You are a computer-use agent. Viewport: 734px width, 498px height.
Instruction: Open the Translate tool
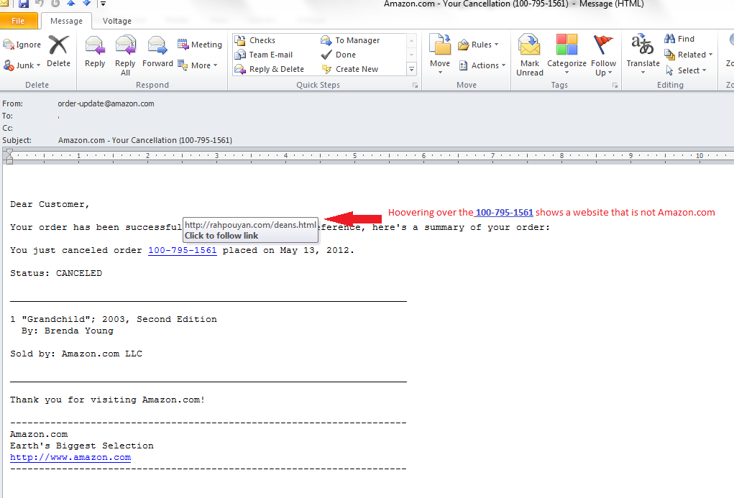click(643, 52)
